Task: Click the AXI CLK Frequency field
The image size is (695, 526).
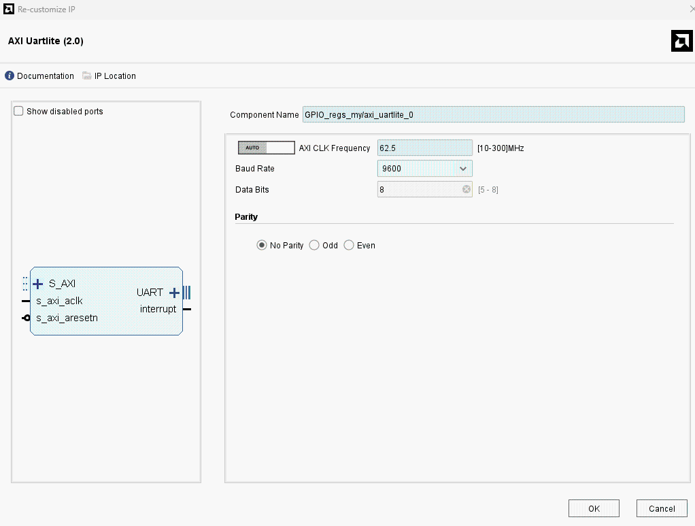Action: [424, 148]
